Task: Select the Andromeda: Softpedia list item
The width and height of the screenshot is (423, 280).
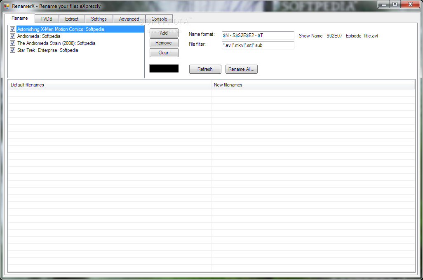Action: [39, 36]
